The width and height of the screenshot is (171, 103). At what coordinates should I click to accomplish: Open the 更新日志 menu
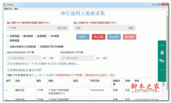(8, 9)
